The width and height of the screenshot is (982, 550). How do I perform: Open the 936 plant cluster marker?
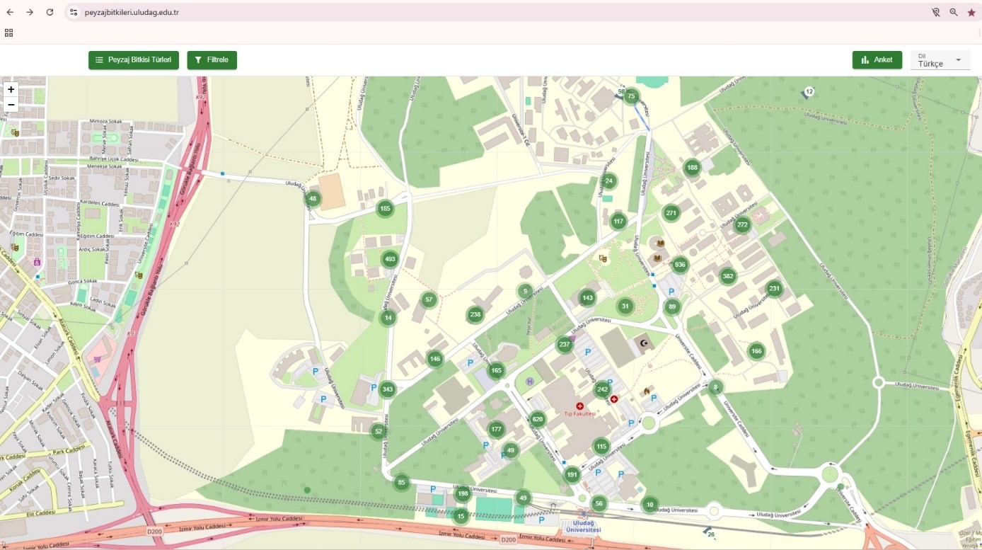pos(680,265)
